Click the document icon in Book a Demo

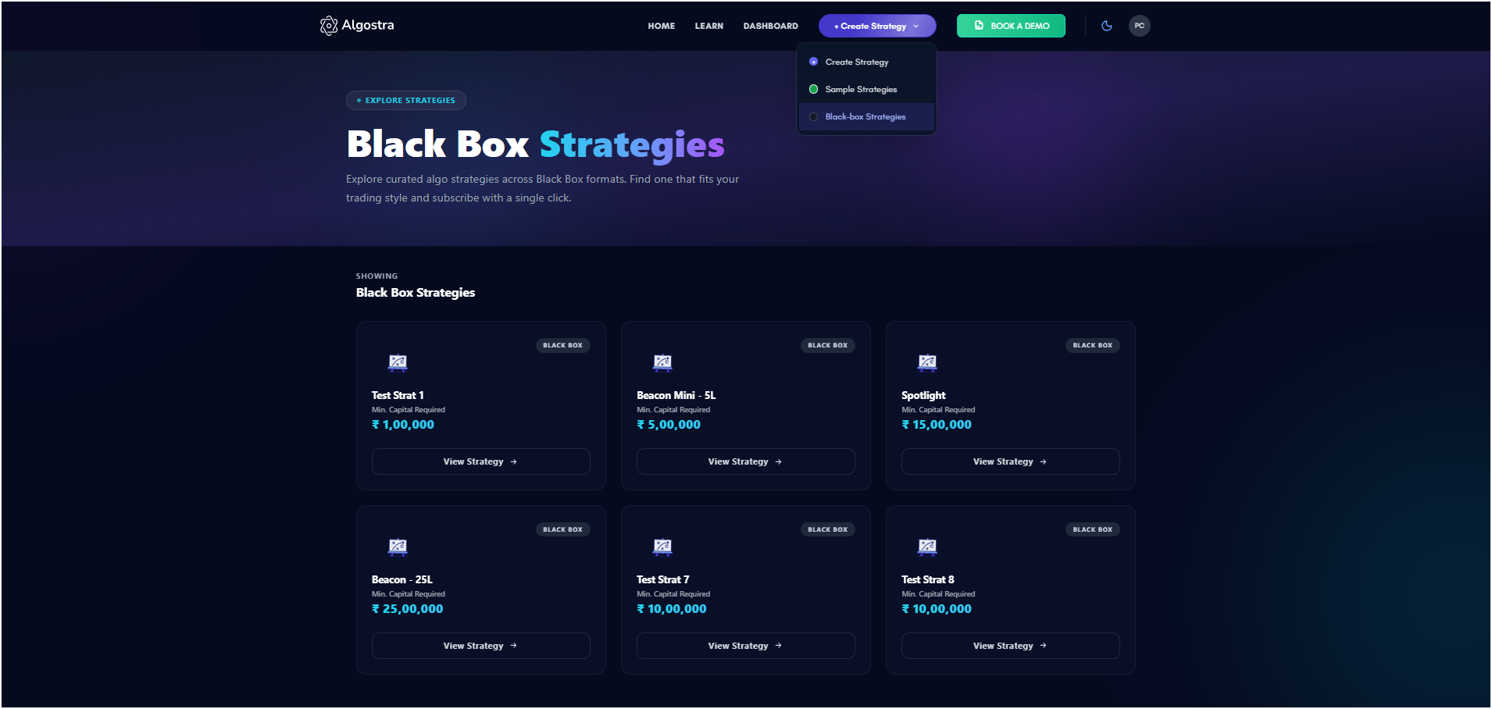(979, 26)
